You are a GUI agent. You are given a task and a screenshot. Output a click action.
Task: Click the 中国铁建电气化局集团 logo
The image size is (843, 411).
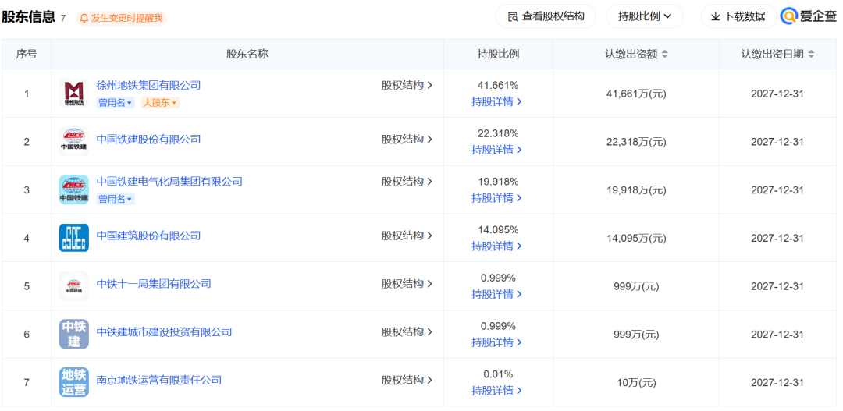click(73, 190)
